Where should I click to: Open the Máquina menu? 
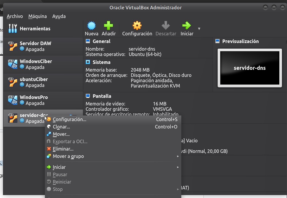(37, 16)
